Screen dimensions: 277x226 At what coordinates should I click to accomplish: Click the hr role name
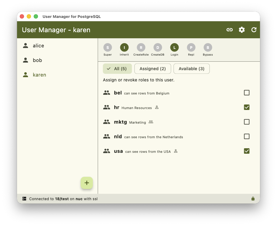point(117,107)
